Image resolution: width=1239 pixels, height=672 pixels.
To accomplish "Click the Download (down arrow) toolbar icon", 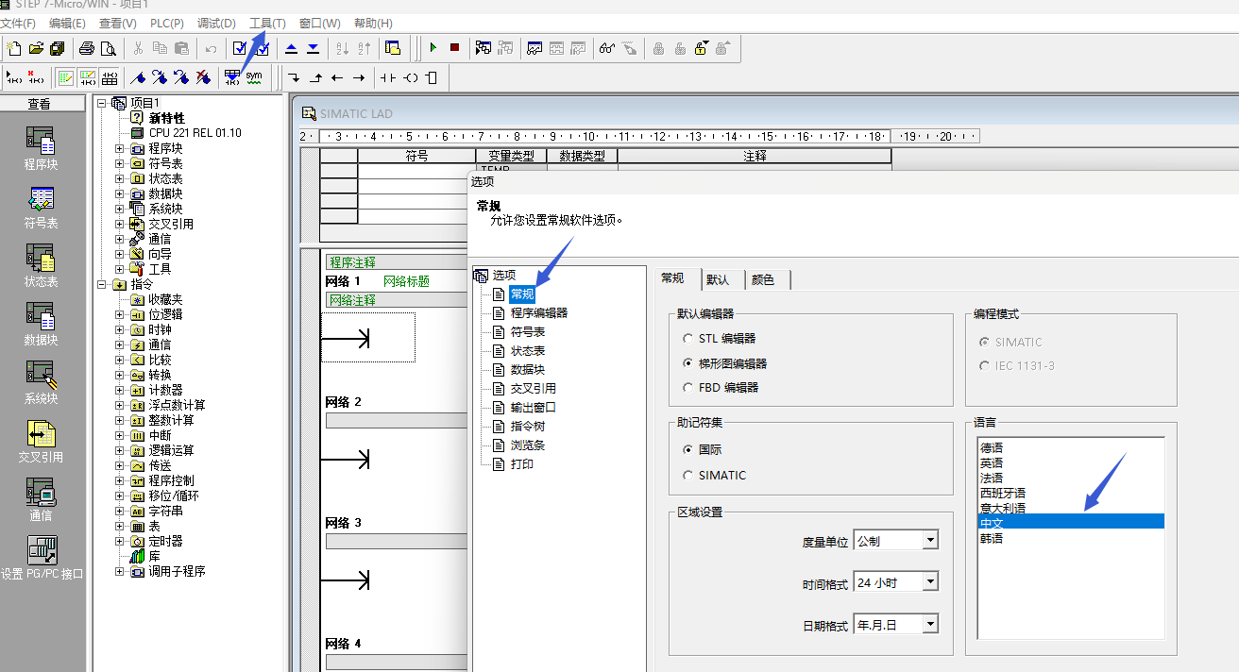I will point(313,48).
